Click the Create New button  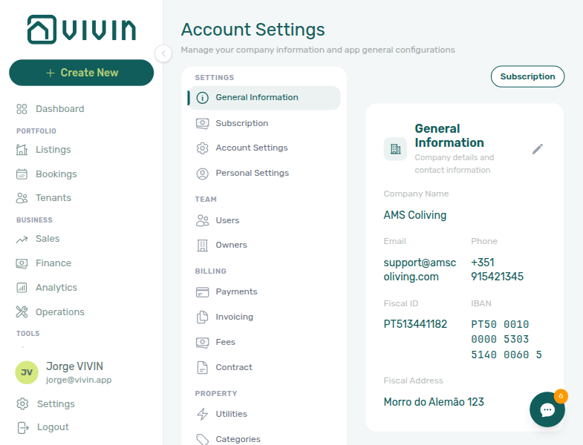point(82,73)
